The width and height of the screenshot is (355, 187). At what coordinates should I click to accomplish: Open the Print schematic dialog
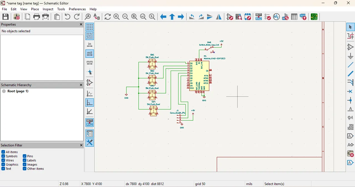pyautogui.click(x=37, y=17)
